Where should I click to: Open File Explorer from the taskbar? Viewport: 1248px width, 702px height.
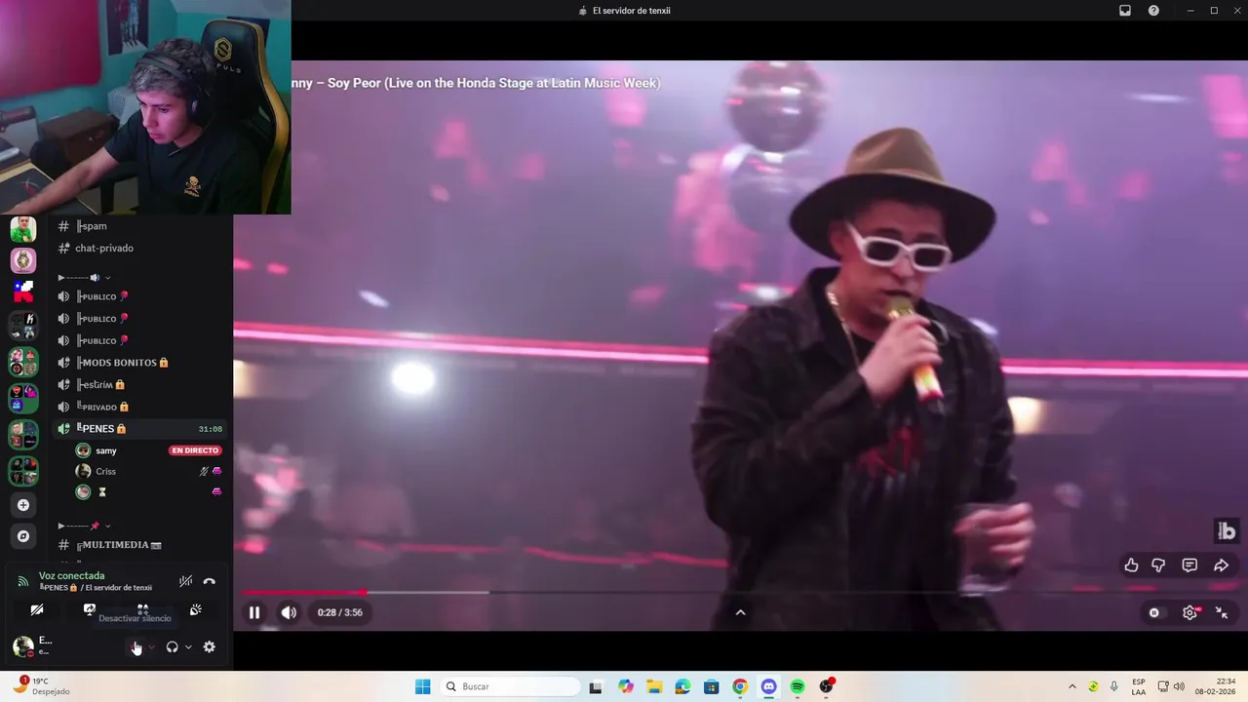point(654,686)
